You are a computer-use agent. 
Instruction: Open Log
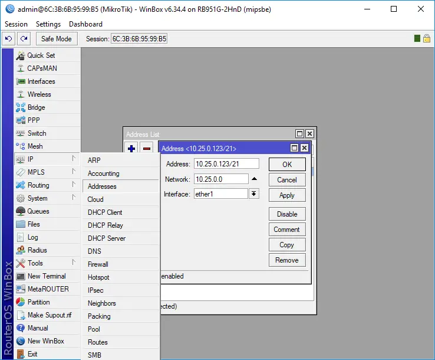(47, 237)
